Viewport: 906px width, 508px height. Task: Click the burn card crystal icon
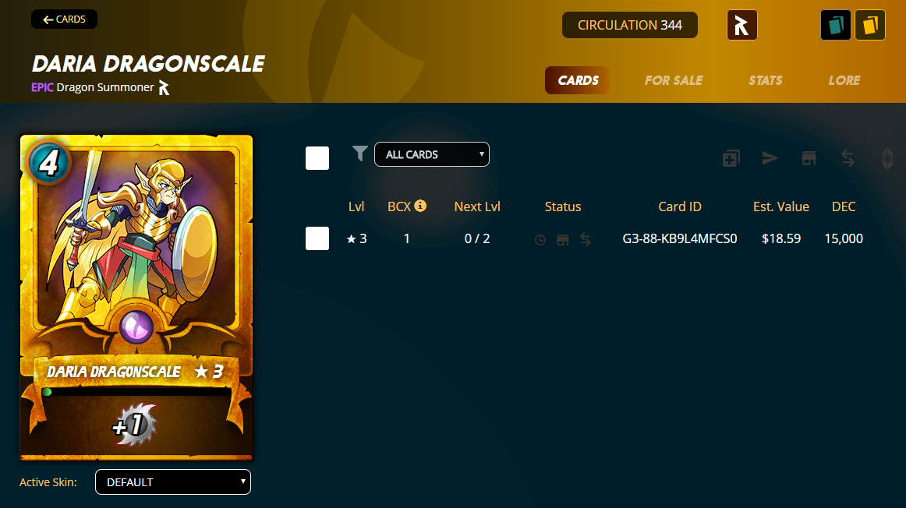[x=887, y=158]
